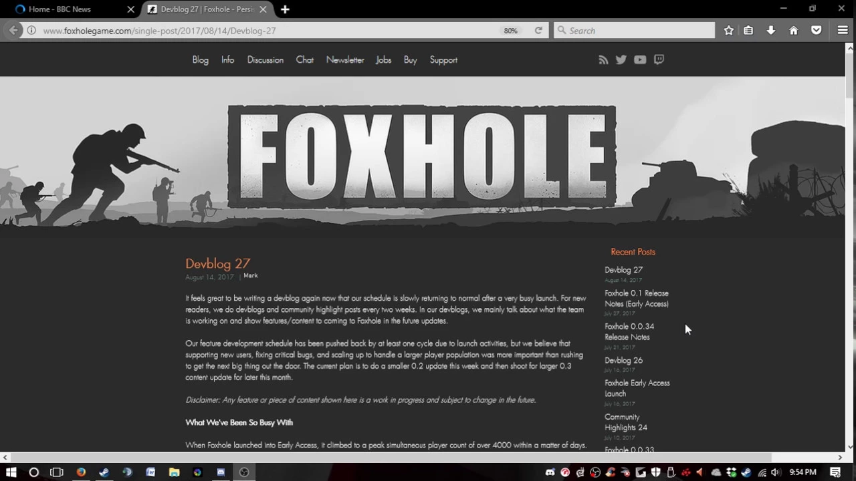Open Task View on the taskbar
This screenshot has width=856, height=481.
point(57,472)
